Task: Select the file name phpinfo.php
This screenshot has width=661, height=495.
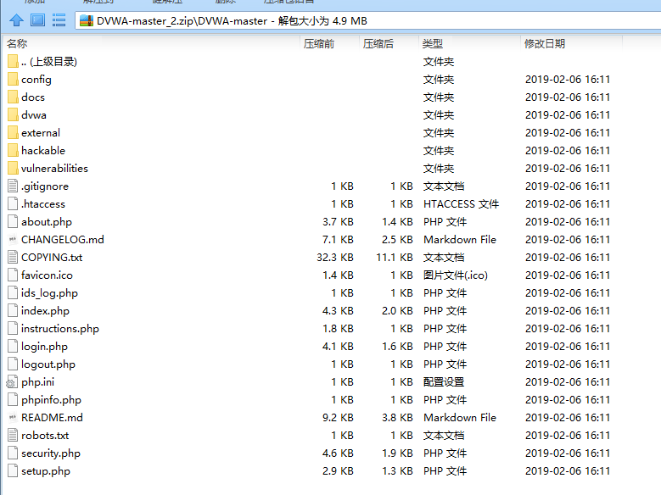Action: click(x=51, y=400)
